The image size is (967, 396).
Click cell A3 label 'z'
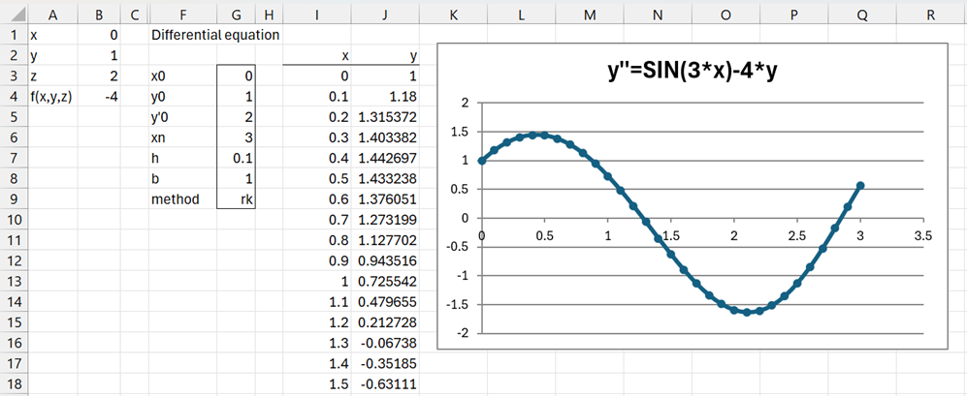[53, 76]
